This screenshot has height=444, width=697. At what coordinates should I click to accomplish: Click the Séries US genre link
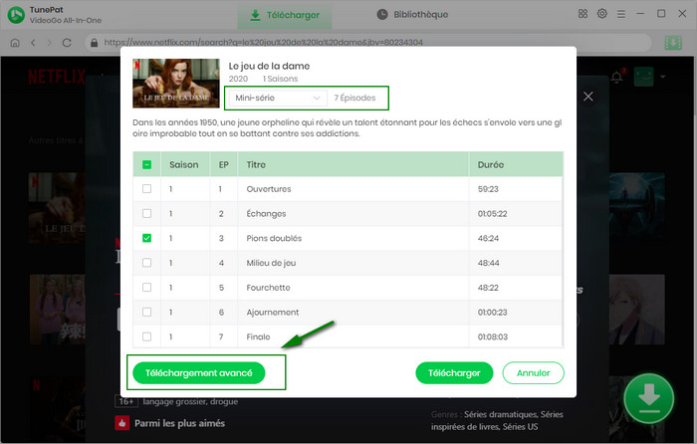[520, 427]
